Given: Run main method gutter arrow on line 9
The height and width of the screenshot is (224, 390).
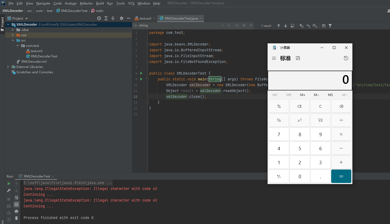Looking at the screenshot, I should pyautogui.click(x=141, y=79).
